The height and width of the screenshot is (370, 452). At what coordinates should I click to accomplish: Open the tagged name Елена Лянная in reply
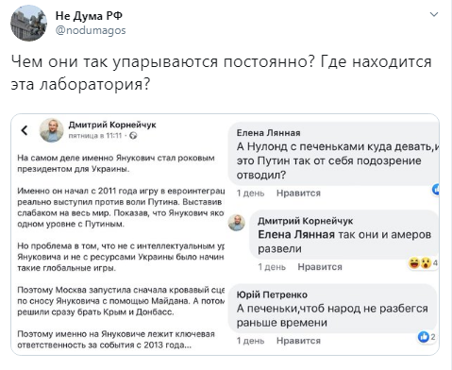click(296, 235)
